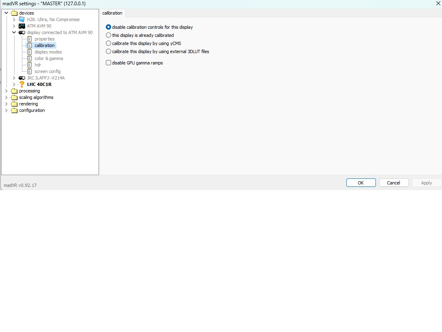Screen dimensions: 442x332
Task: Expand the scaling algorithms folder
Action: (6, 97)
